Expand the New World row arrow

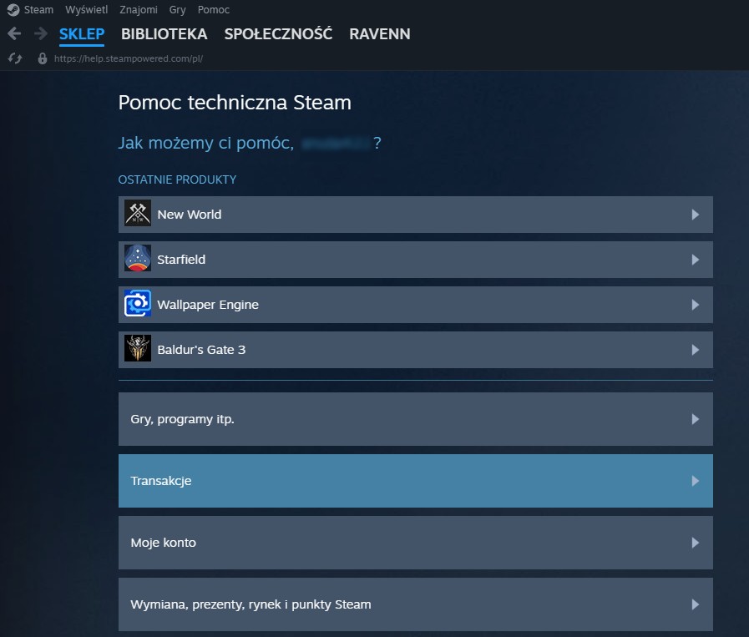pyautogui.click(x=695, y=215)
